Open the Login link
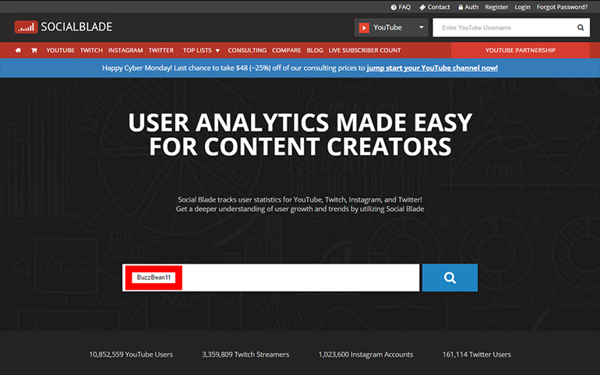Viewport: 600px width, 375px height. (x=522, y=7)
